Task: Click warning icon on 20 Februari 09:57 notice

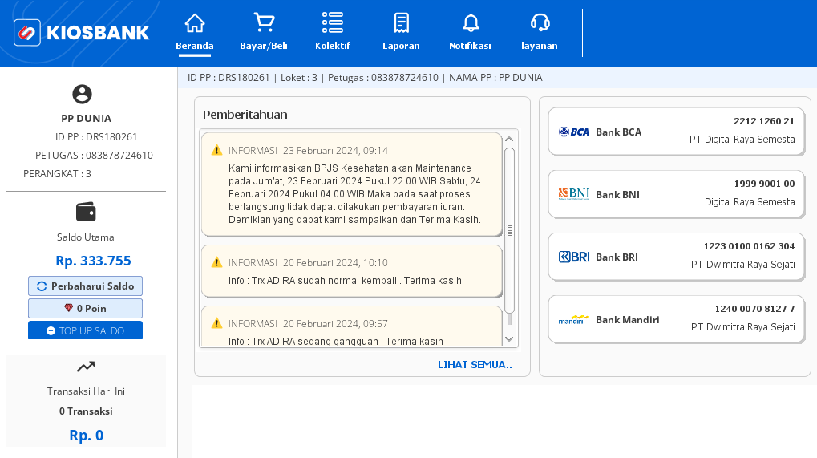Action: click(x=216, y=323)
